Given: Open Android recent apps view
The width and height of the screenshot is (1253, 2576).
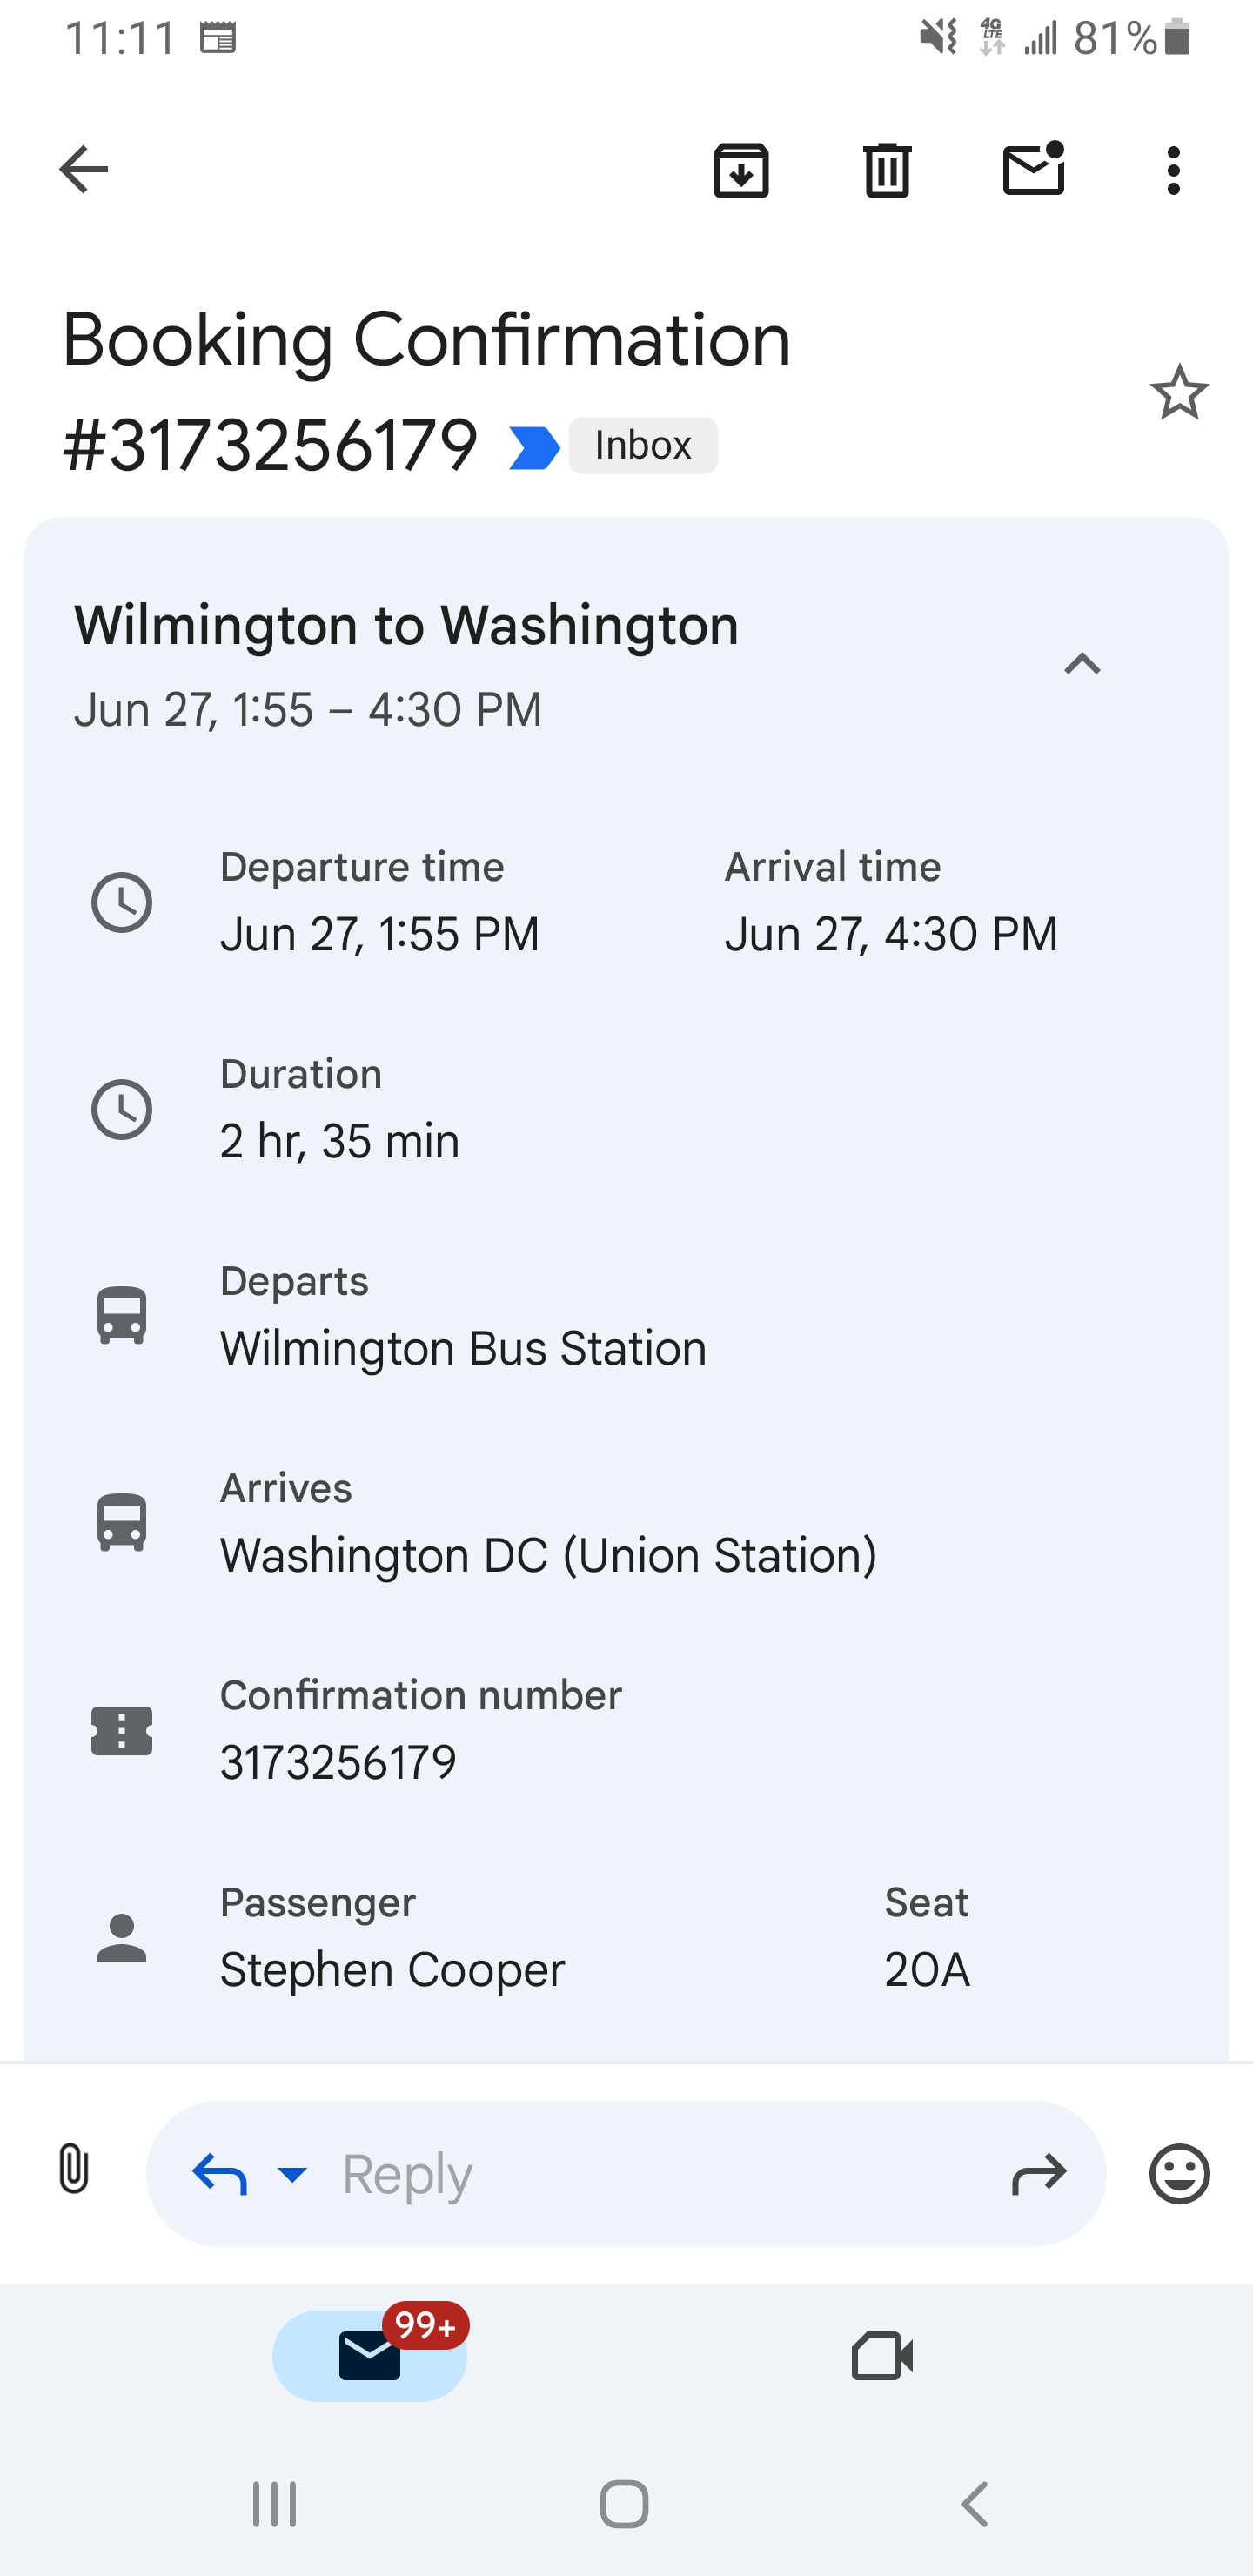Looking at the screenshot, I should point(274,2504).
